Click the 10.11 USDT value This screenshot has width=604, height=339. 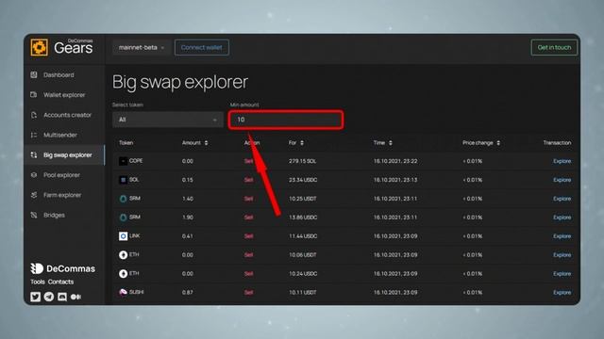point(303,293)
